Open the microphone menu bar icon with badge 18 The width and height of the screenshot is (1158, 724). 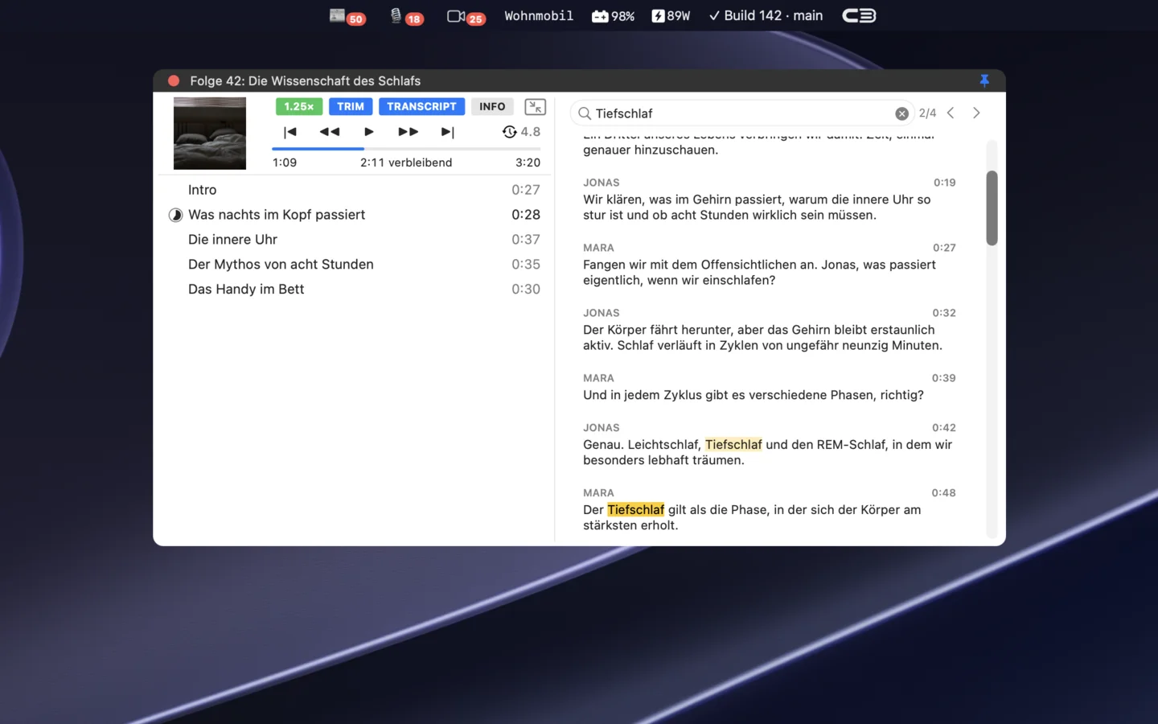tap(406, 16)
